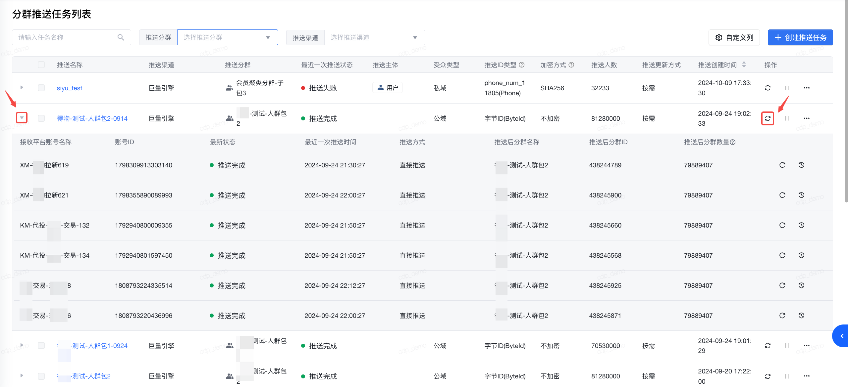Check the box for 测试-人群包1-0924 row
Image resolution: width=848 pixels, height=387 pixels.
tap(41, 346)
